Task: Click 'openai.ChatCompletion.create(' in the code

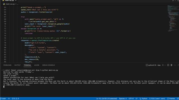Action: pos(45,41)
